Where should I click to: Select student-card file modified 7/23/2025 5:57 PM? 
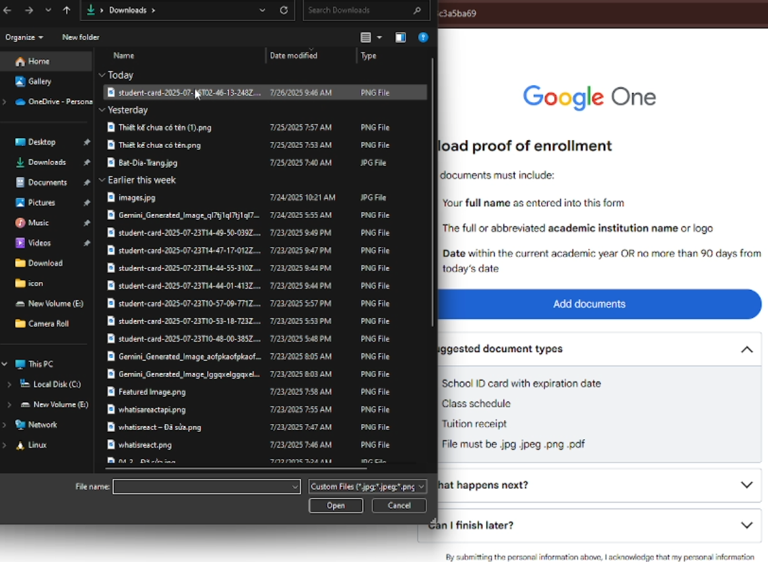pyautogui.click(x=265, y=304)
